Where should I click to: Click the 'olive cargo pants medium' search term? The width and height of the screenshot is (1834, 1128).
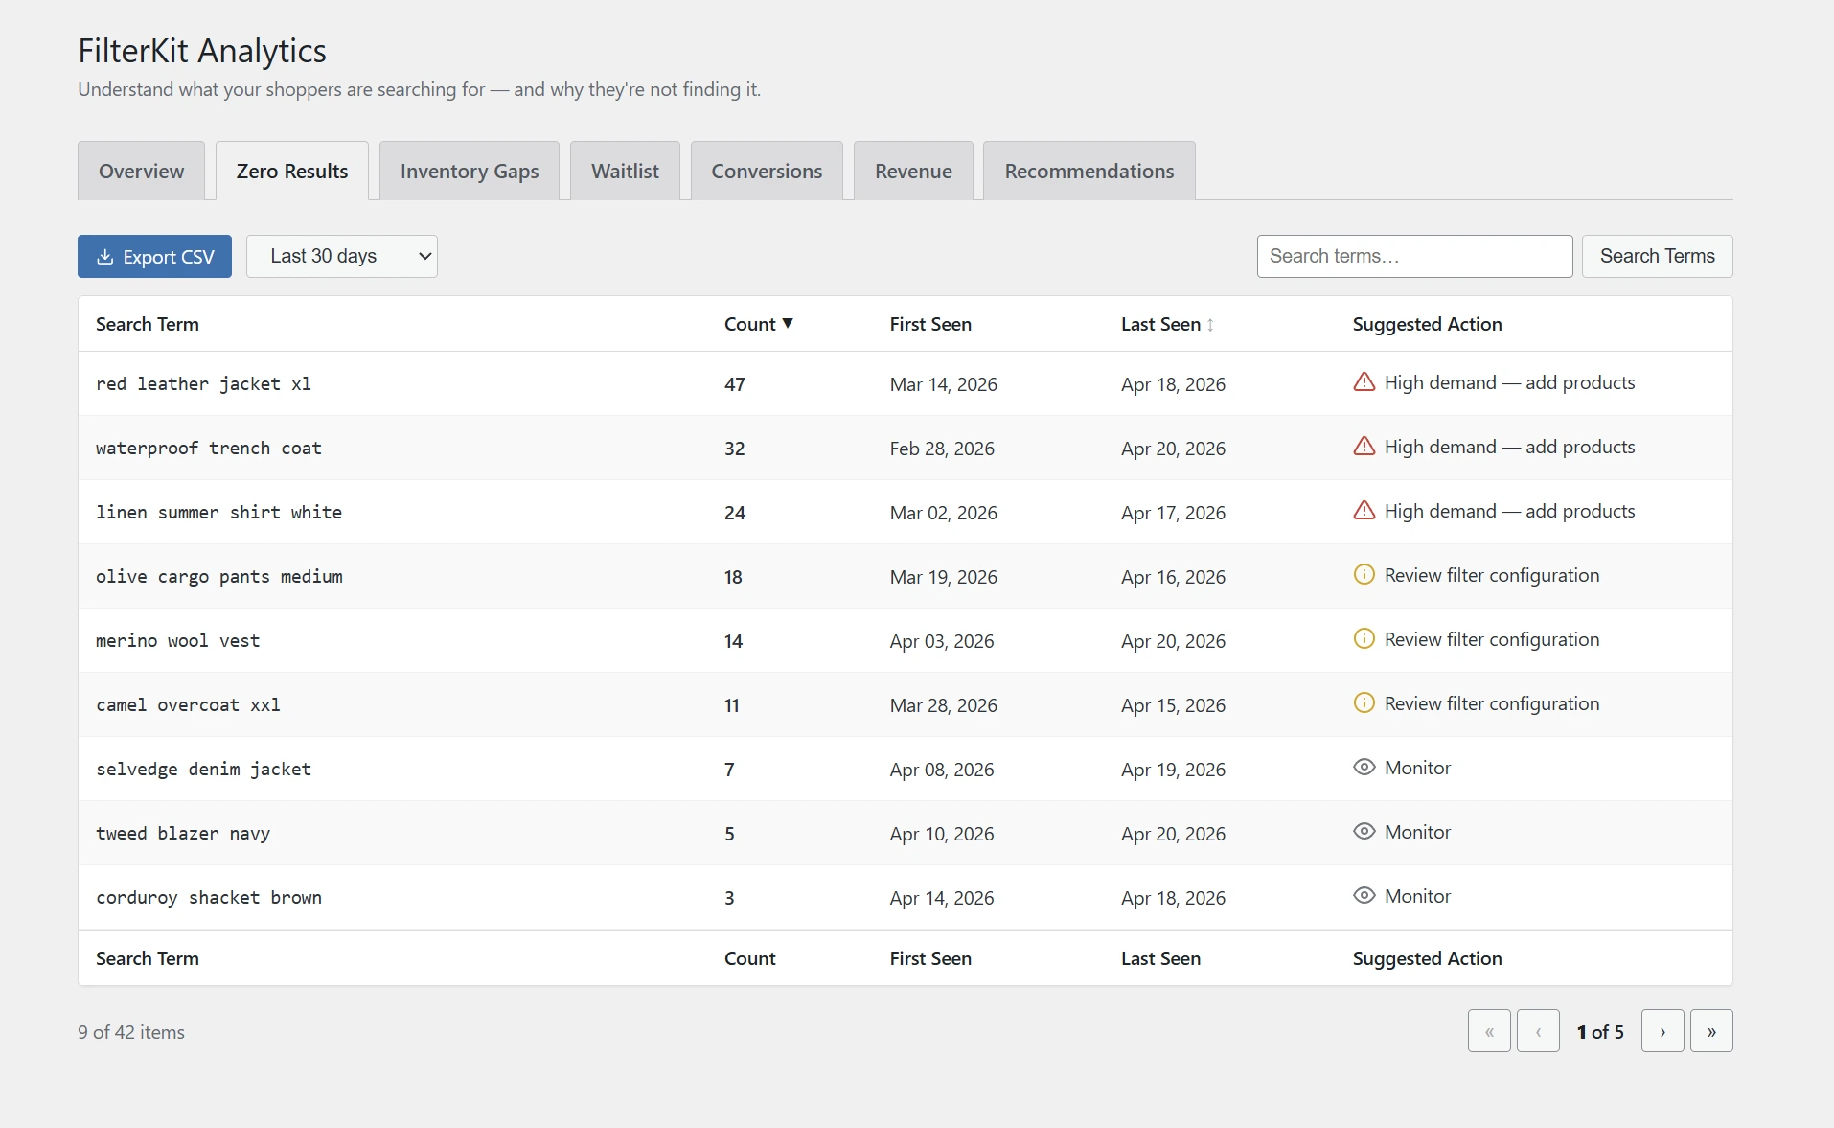coord(219,576)
